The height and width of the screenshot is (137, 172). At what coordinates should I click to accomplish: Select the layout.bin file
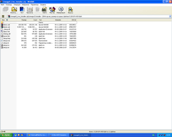39,36
